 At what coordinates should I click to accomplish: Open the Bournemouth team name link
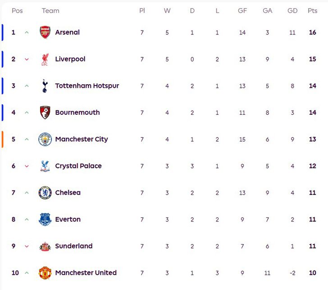(x=77, y=113)
